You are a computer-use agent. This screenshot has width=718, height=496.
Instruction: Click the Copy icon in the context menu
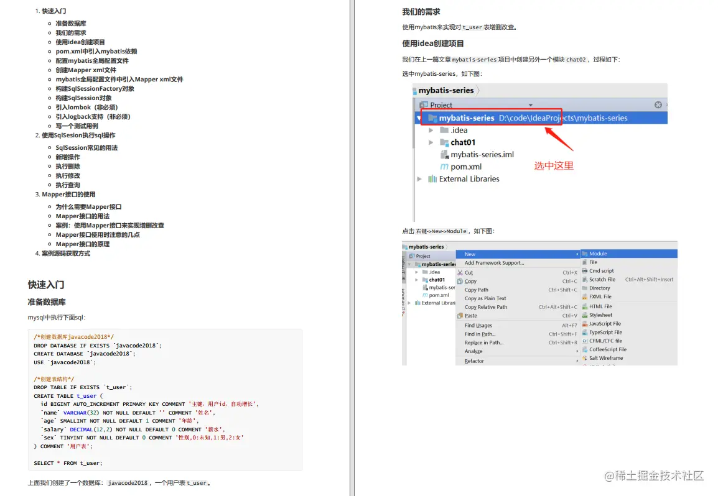pyautogui.click(x=460, y=282)
